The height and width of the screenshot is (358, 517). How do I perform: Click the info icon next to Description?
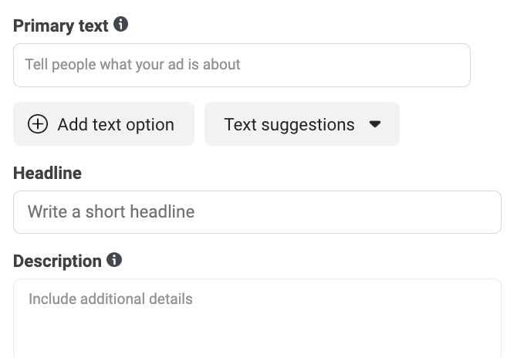click(x=114, y=260)
